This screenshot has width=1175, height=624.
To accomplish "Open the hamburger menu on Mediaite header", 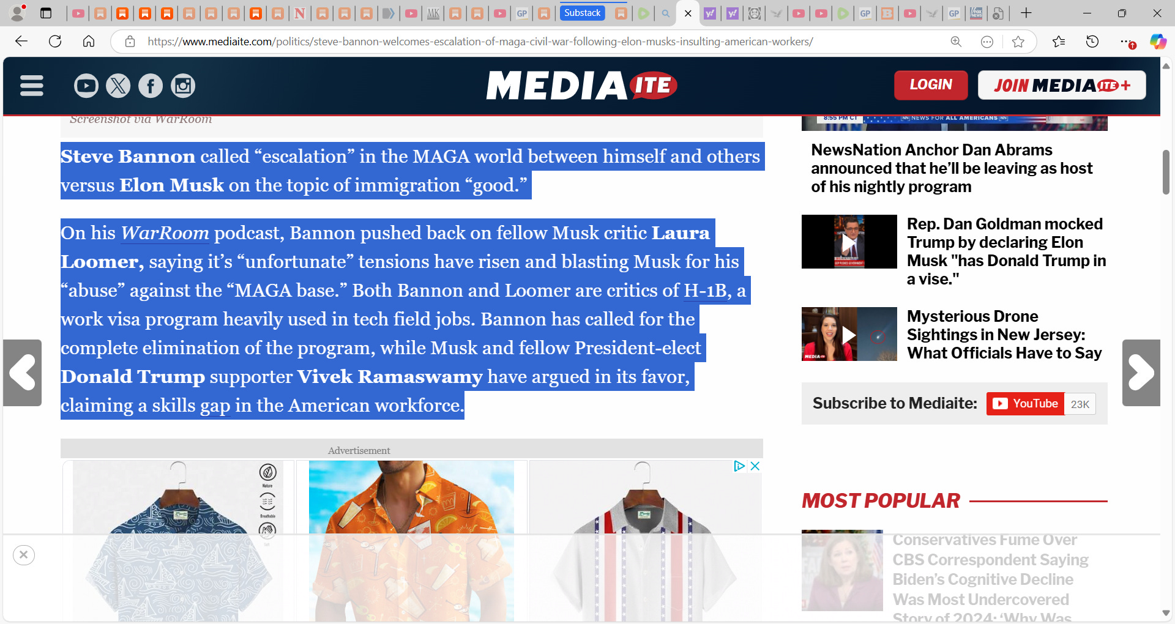I will [32, 86].
